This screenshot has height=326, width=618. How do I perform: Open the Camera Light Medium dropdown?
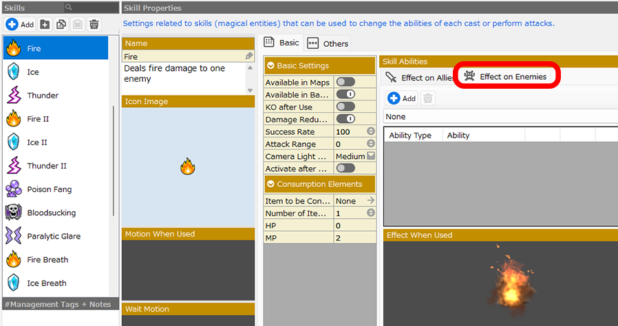tap(371, 156)
